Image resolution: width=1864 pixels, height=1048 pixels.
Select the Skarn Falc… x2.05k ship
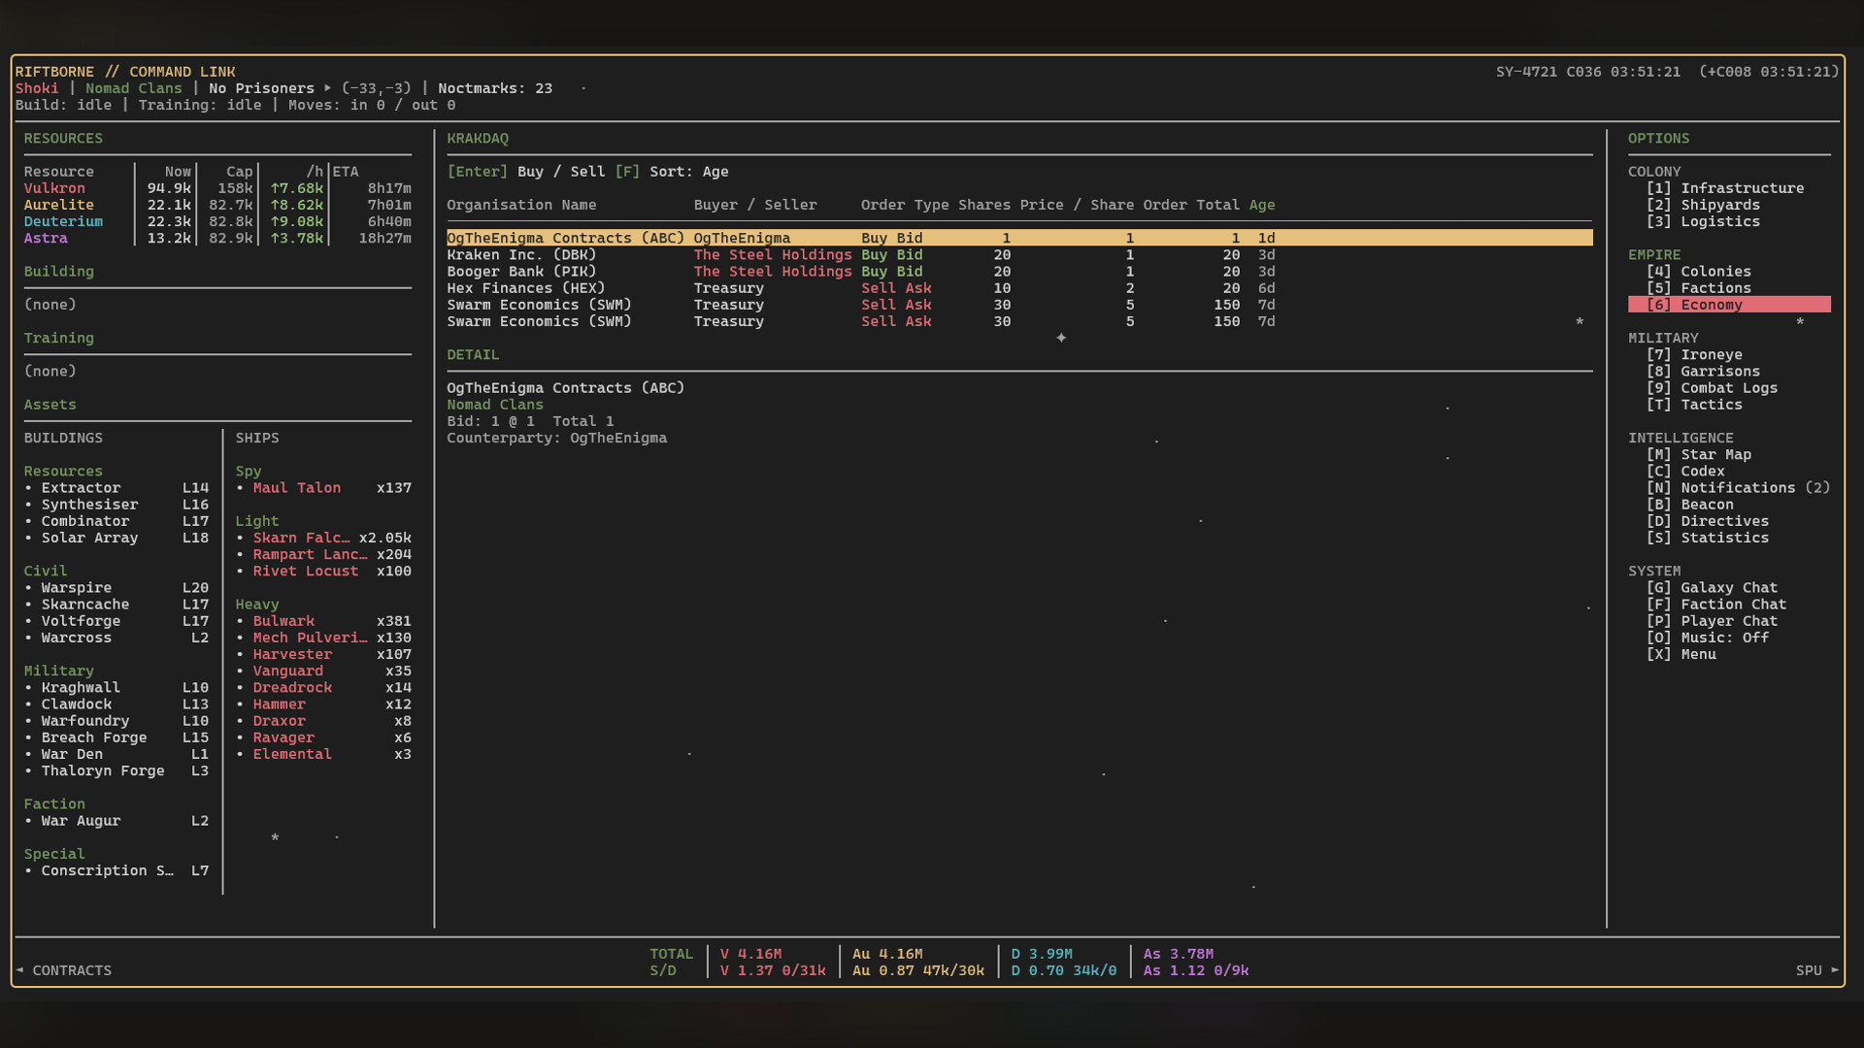click(x=323, y=538)
